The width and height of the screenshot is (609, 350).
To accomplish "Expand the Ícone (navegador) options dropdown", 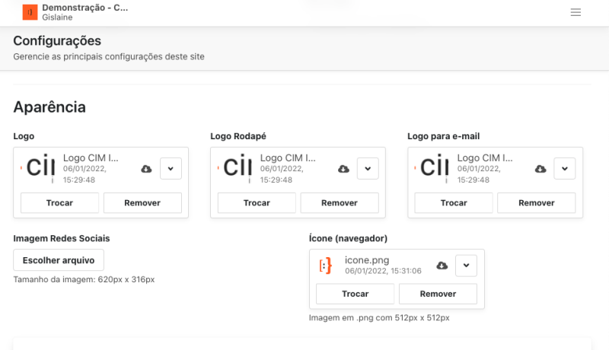I will coord(466,265).
